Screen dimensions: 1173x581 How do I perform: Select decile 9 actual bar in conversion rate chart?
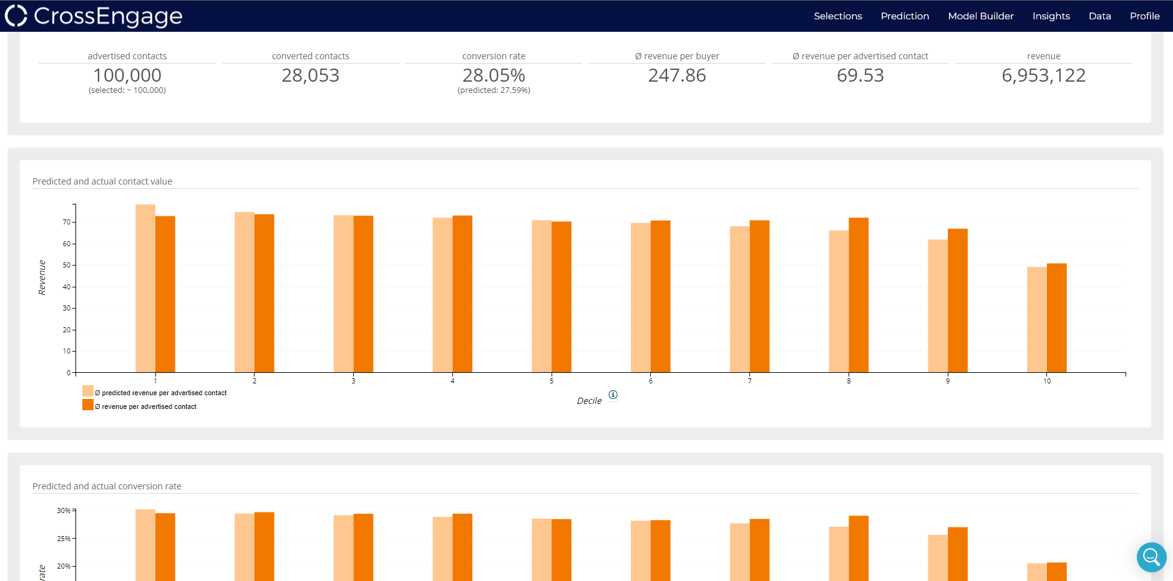(x=958, y=554)
